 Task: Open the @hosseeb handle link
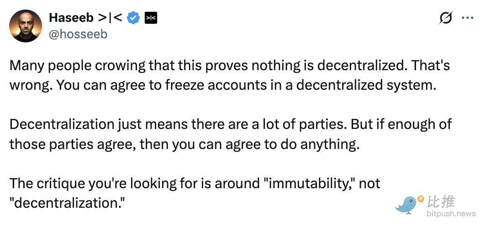(x=78, y=34)
